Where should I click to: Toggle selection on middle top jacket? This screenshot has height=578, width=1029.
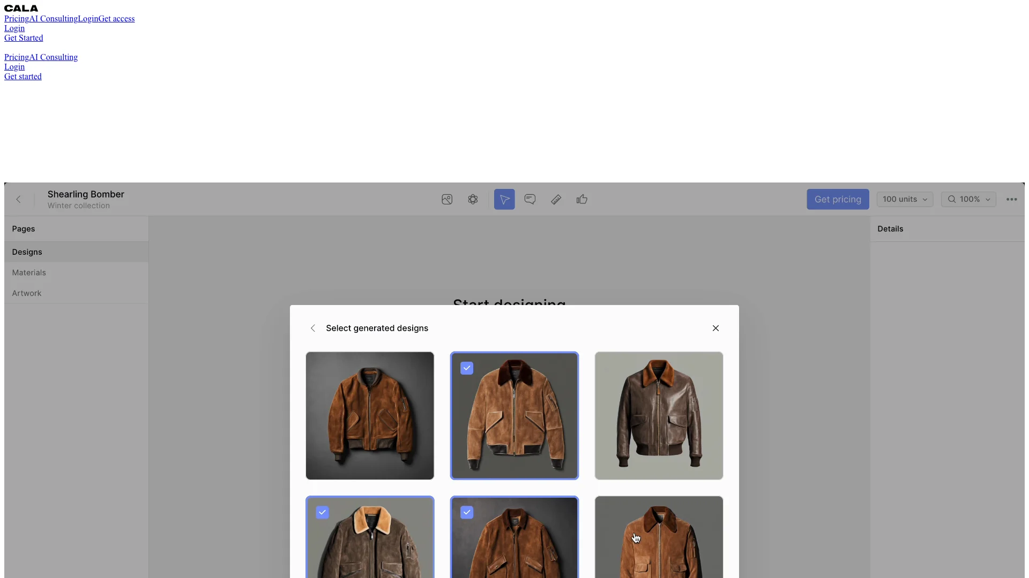[514, 415]
